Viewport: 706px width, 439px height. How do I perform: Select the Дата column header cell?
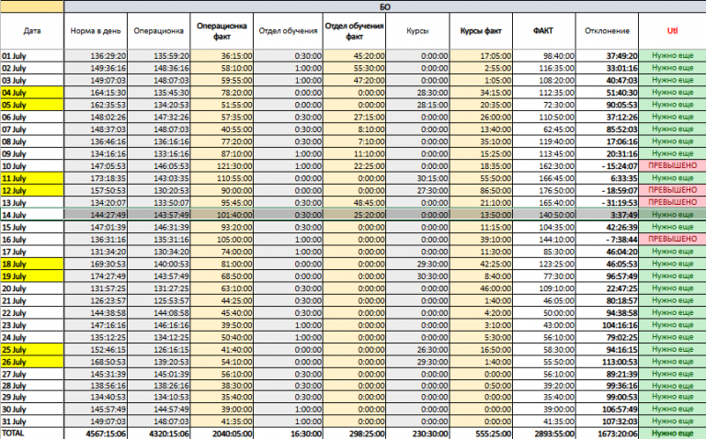coord(32,31)
